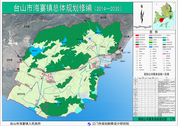Open the 规划公共服务设施一览表 table heading
Viewport: 178px width, 126px height.
[156, 74]
